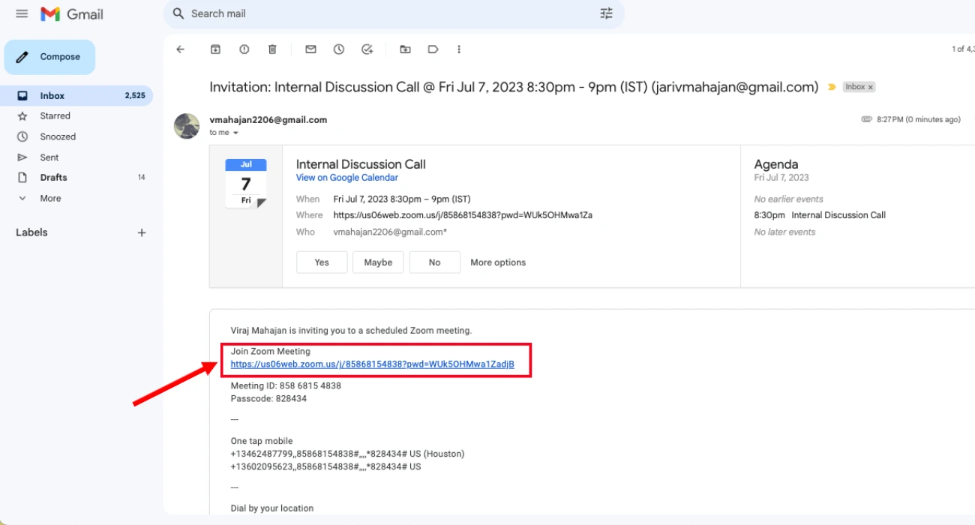Go to the Drafts folder
This screenshot has height=525, width=975.
point(53,178)
